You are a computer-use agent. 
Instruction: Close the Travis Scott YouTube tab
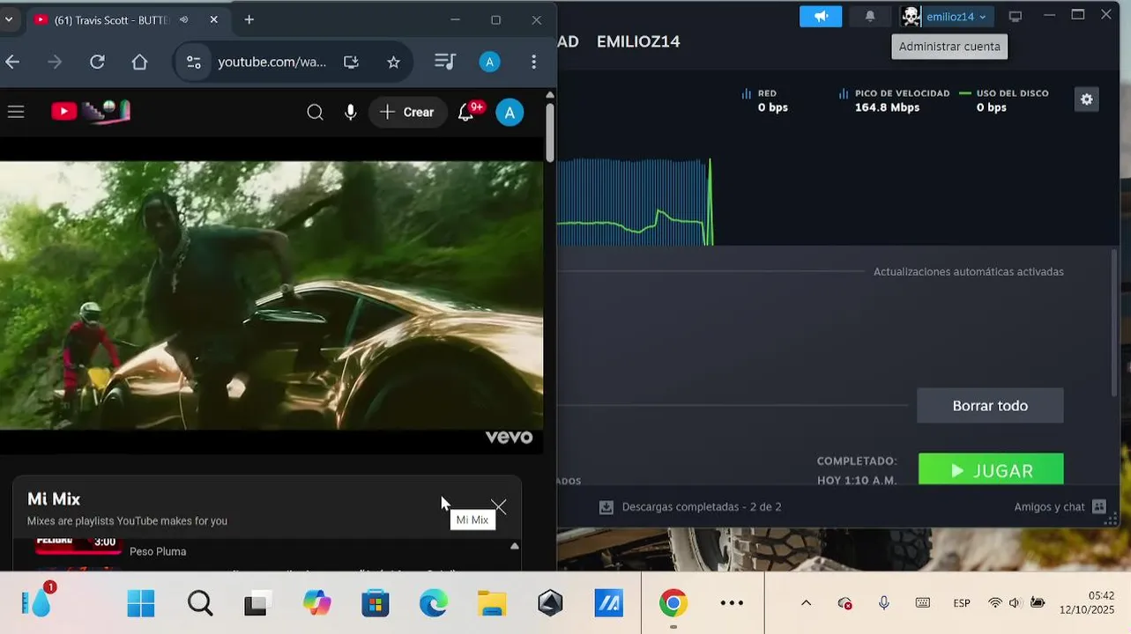point(213,19)
